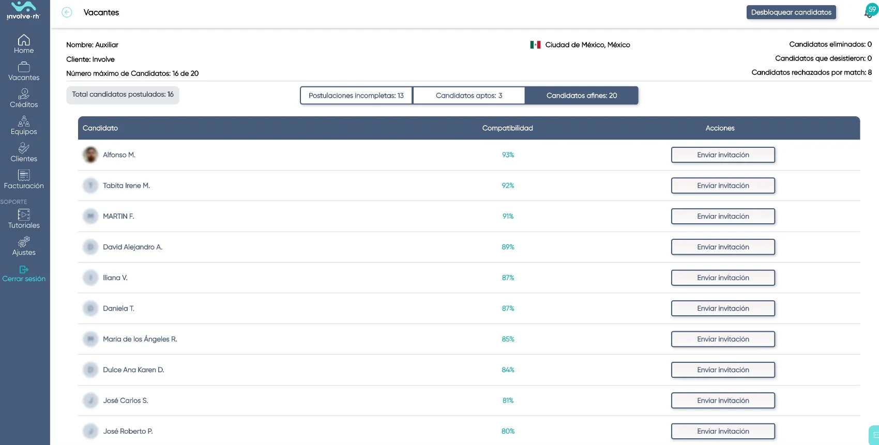Switch to Candidatos aptos: 3 tab
The image size is (879, 445).
click(469, 96)
